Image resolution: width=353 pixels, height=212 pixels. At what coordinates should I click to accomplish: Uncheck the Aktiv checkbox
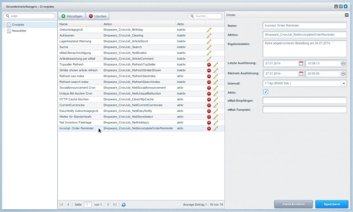coord(266,92)
